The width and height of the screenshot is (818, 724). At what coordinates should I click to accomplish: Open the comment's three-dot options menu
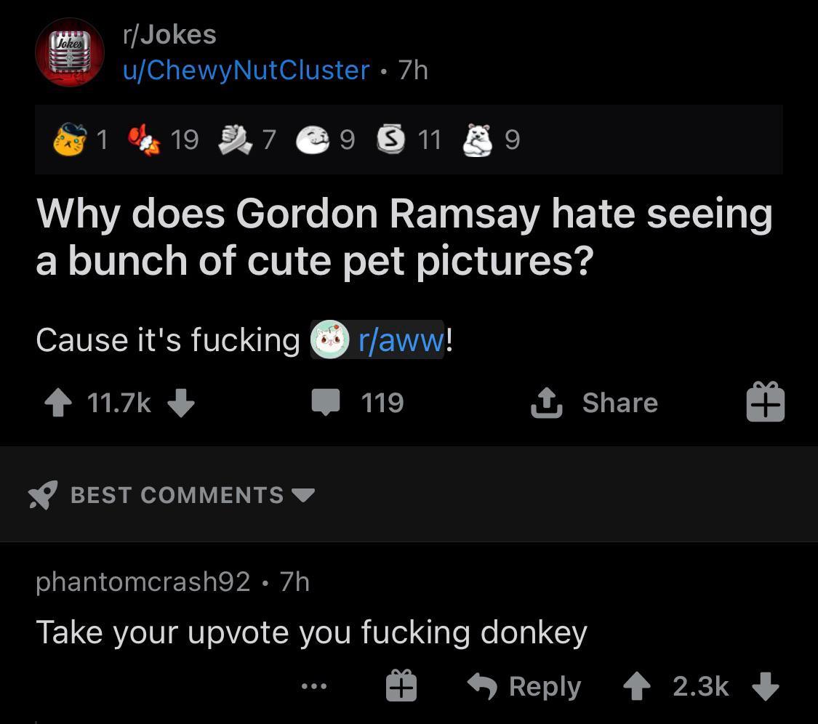(313, 685)
